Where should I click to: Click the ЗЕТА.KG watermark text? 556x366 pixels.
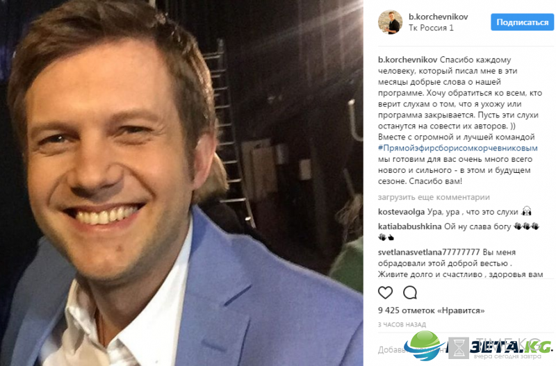(x=511, y=346)
